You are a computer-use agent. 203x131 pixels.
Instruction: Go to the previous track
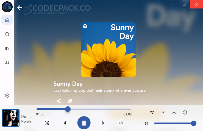(x=64, y=123)
